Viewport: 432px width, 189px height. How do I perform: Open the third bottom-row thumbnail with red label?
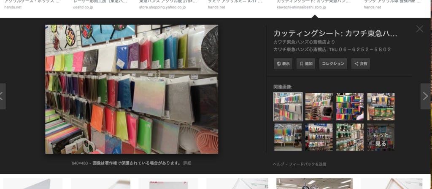[168, 184]
